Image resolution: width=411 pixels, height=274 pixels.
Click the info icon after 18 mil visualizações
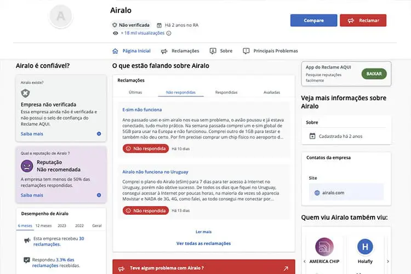point(169,33)
